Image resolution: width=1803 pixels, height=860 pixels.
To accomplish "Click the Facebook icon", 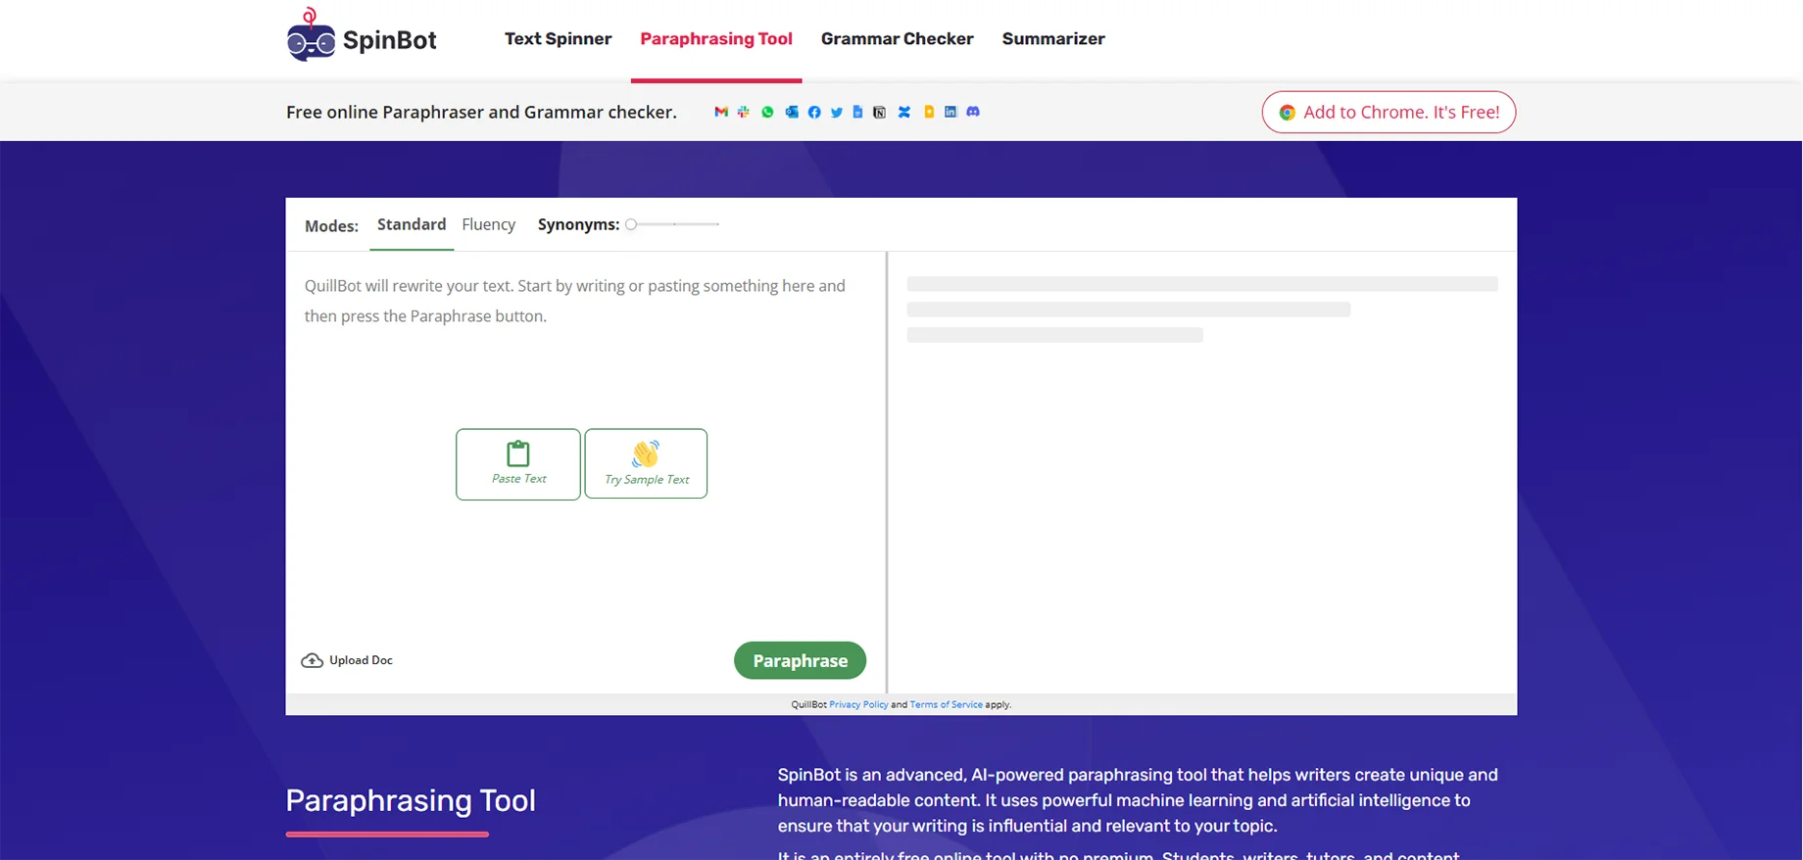I will click(814, 112).
